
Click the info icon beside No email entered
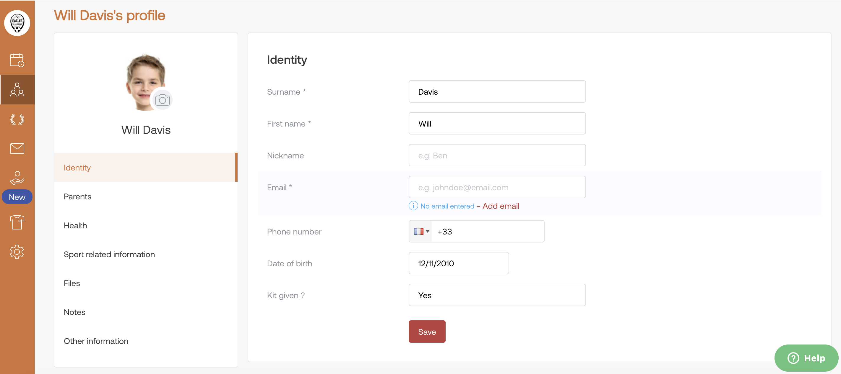413,206
